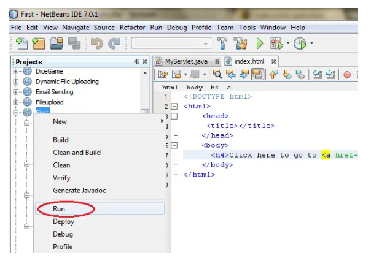
Task: Collapse the body tag code fold
Action: (x=174, y=146)
